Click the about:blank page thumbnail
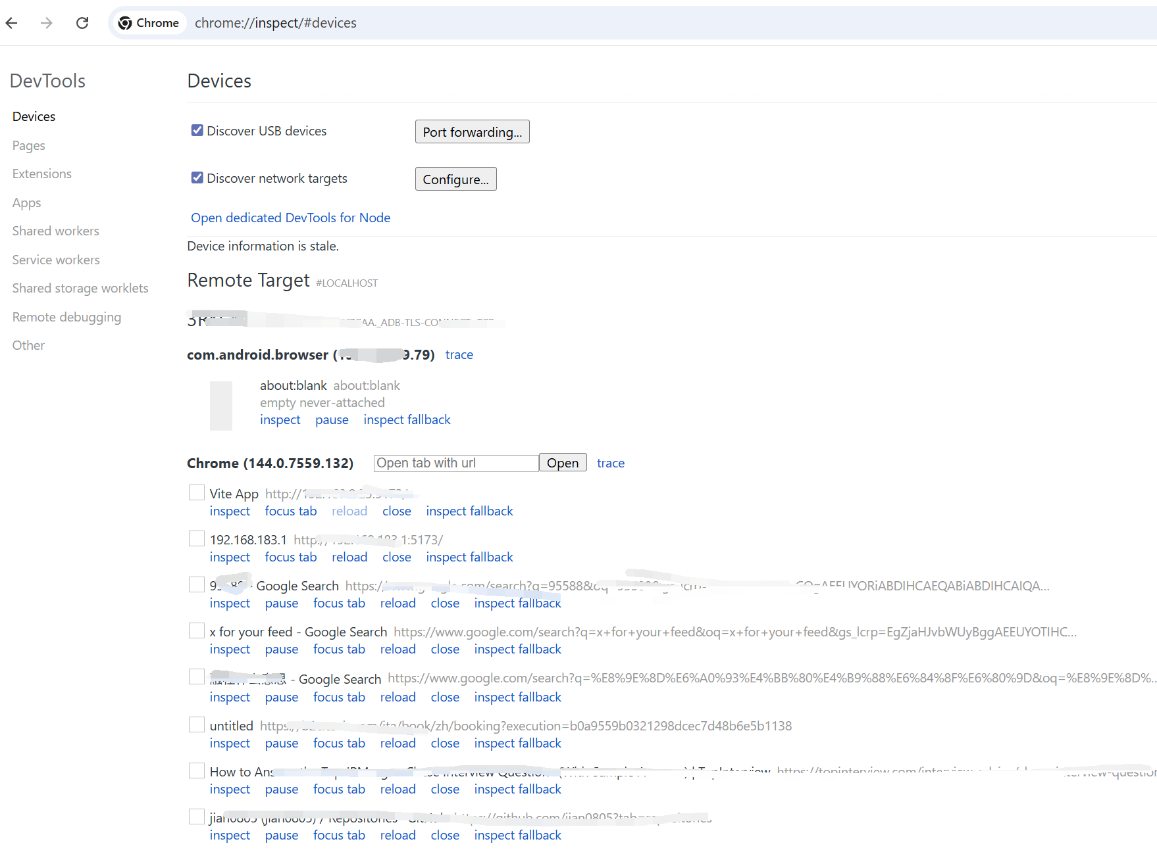The image size is (1157, 854). (221, 406)
